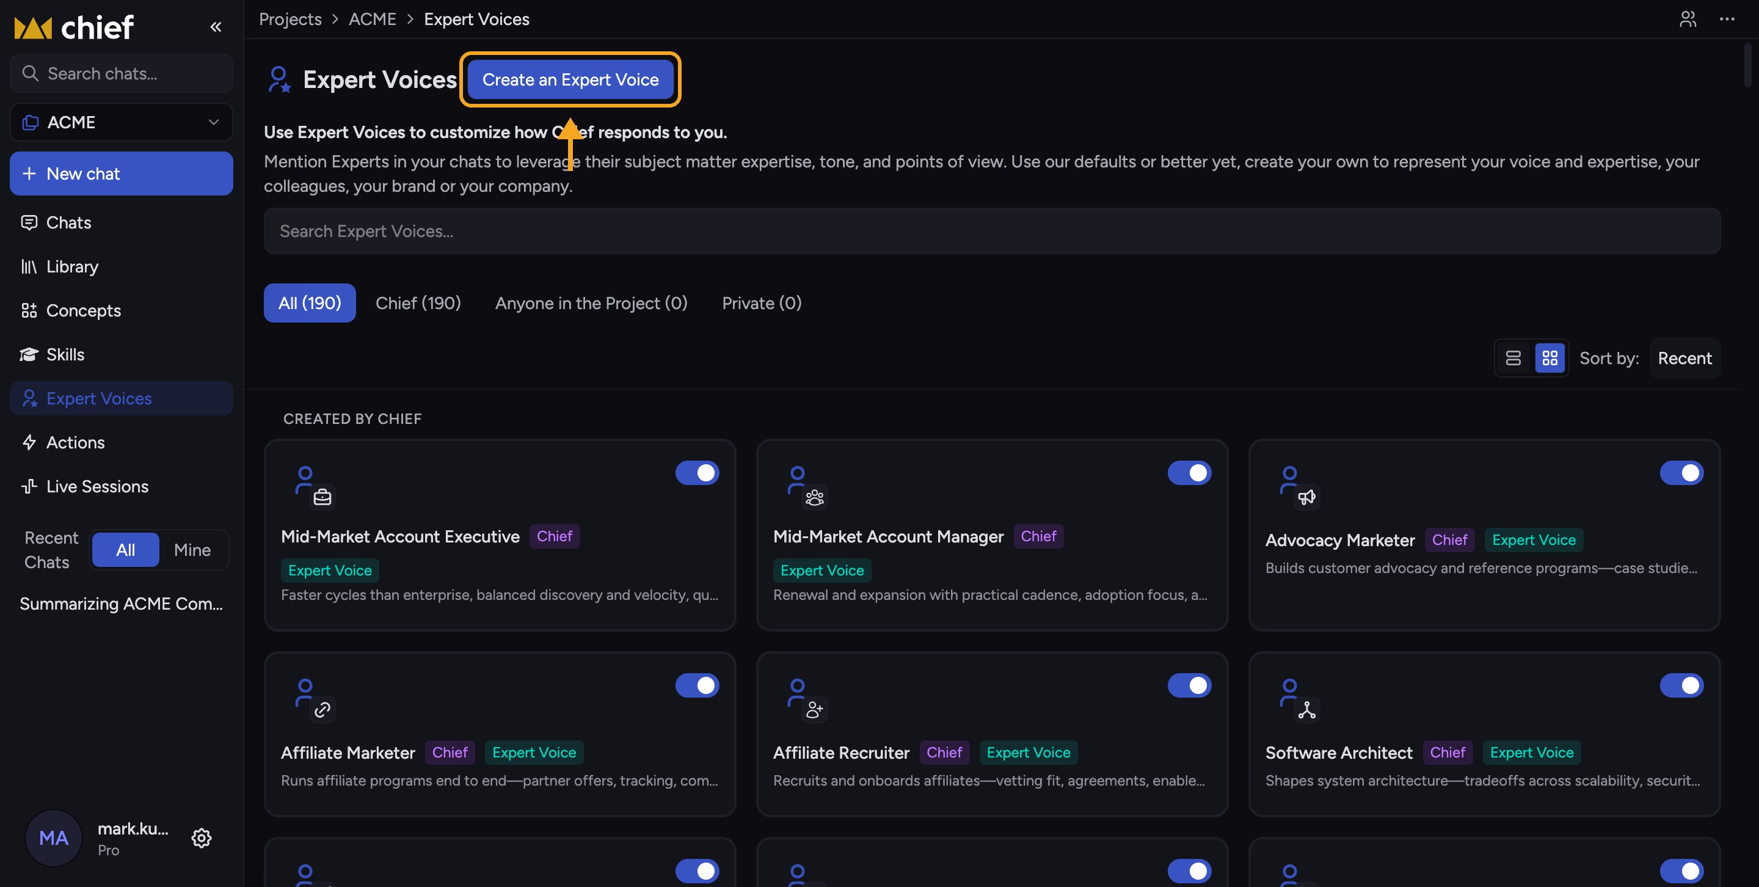Open the Affiliate Marketer card title

pyautogui.click(x=348, y=753)
